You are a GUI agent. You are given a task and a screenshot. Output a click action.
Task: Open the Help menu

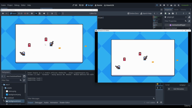click(29, 5)
